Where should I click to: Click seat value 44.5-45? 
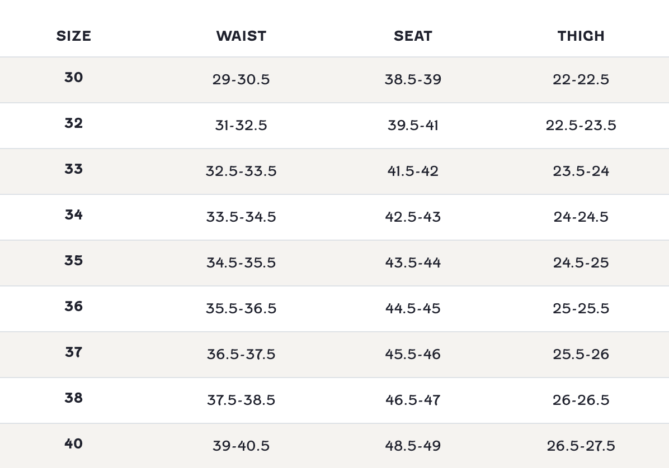pyautogui.click(x=413, y=309)
